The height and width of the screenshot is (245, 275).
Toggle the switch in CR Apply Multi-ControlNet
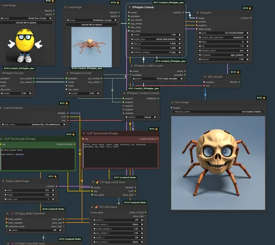pos(35,230)
